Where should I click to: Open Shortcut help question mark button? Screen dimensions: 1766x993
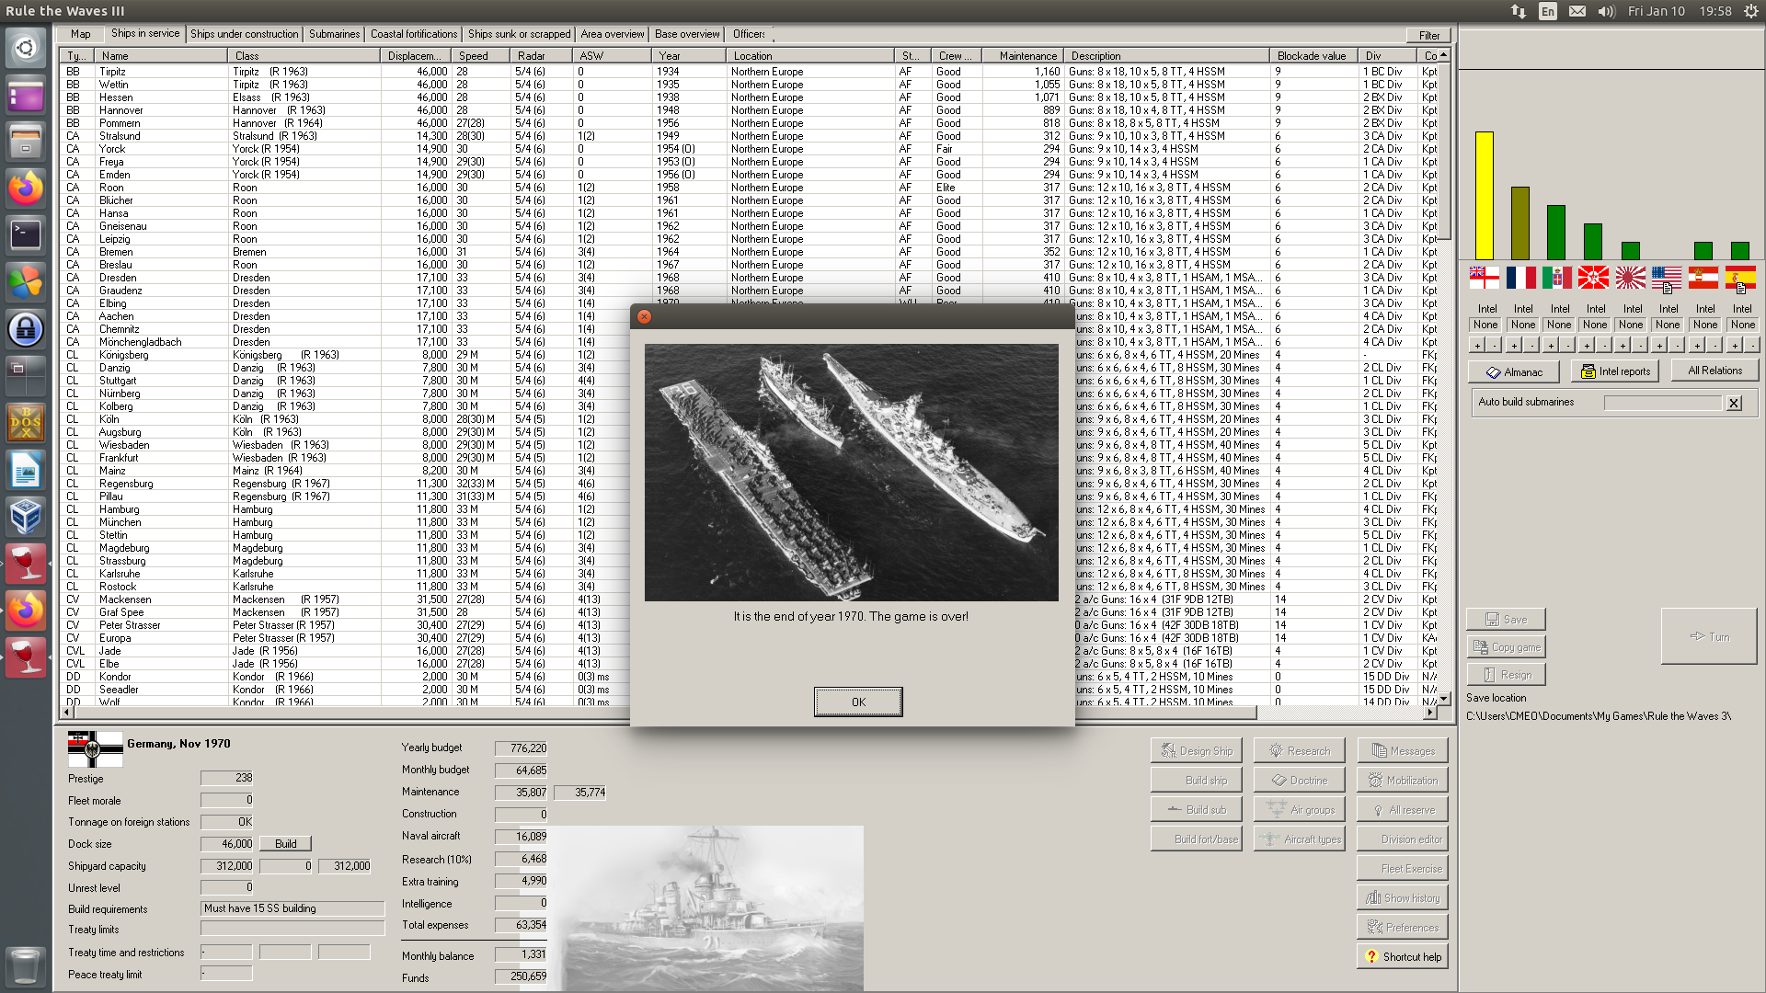(x=1403, y=957)
